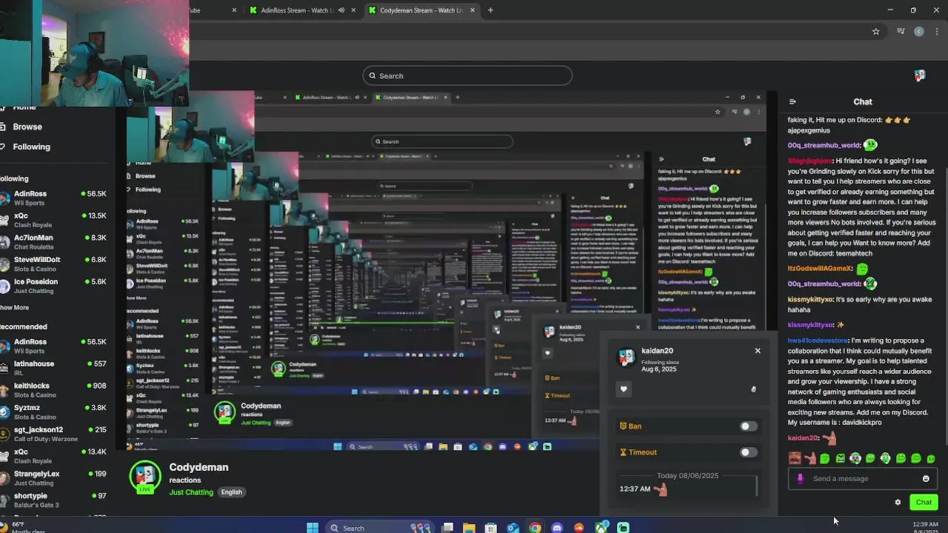Click Codydeman's LIVE avatar below the stream
Viewport: 948px width, 533px height.
[x=145, y=477]
